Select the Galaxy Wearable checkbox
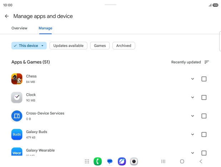The width and height of the screenshot is (221, 167). (204, 153)
